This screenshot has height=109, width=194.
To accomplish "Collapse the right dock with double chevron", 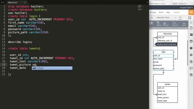I will [x=191, y=23].
